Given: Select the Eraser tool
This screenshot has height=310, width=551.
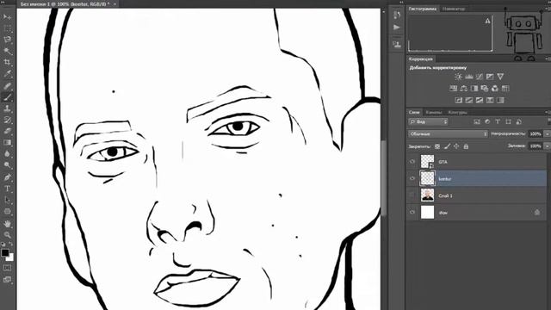Looking at the screenshot, I should [7, 132].
